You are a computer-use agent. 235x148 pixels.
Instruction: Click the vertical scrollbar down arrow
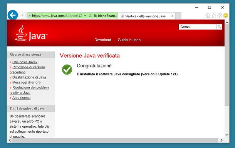pyautogui.click(x=227, y=135)
